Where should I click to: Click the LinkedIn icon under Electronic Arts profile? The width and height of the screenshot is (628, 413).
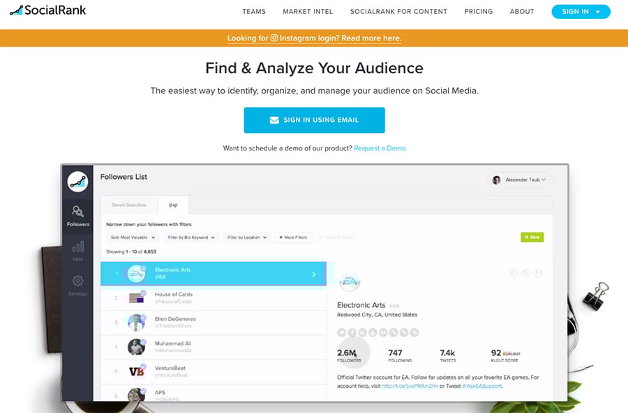(362, 332)
